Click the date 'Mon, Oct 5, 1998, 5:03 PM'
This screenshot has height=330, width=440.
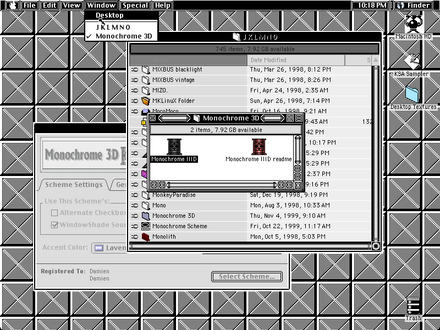pos(288,237)
